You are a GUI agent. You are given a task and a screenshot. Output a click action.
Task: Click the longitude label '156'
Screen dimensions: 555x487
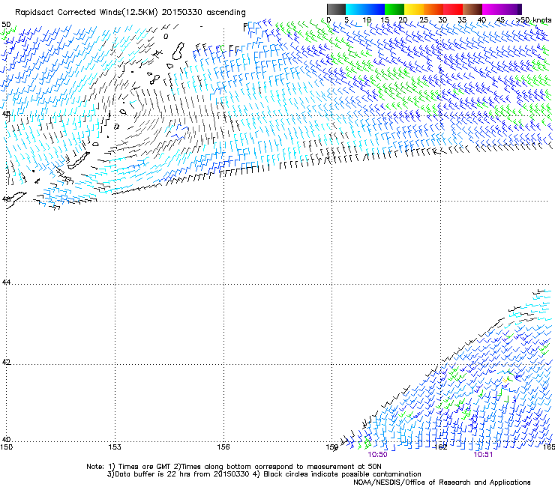pyautogui.click(x=223, y=447)
